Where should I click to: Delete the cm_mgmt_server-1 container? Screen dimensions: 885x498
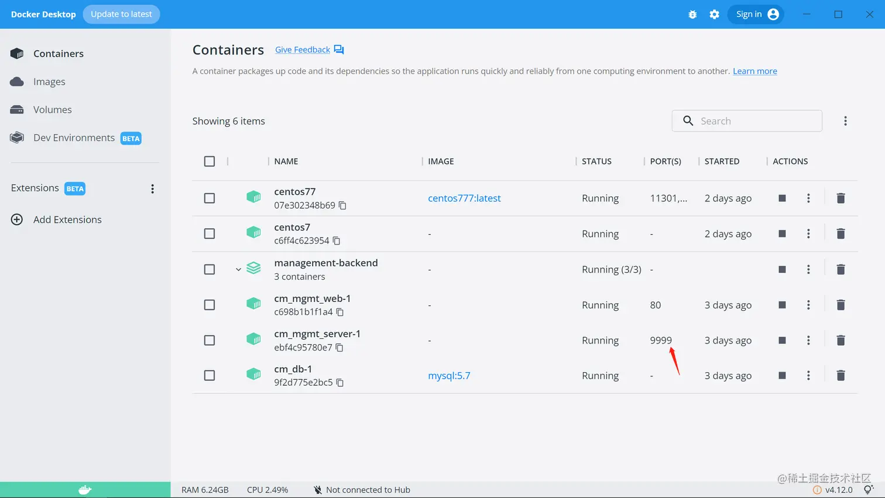tap(841, 340)
